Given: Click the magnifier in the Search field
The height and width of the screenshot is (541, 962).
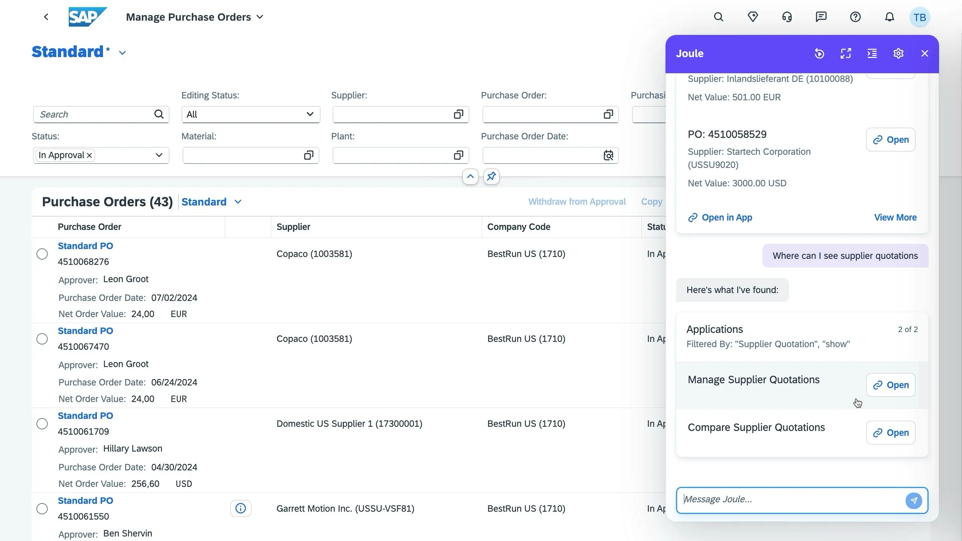Looking at the screenshot, I should click(x=159, y=114).
